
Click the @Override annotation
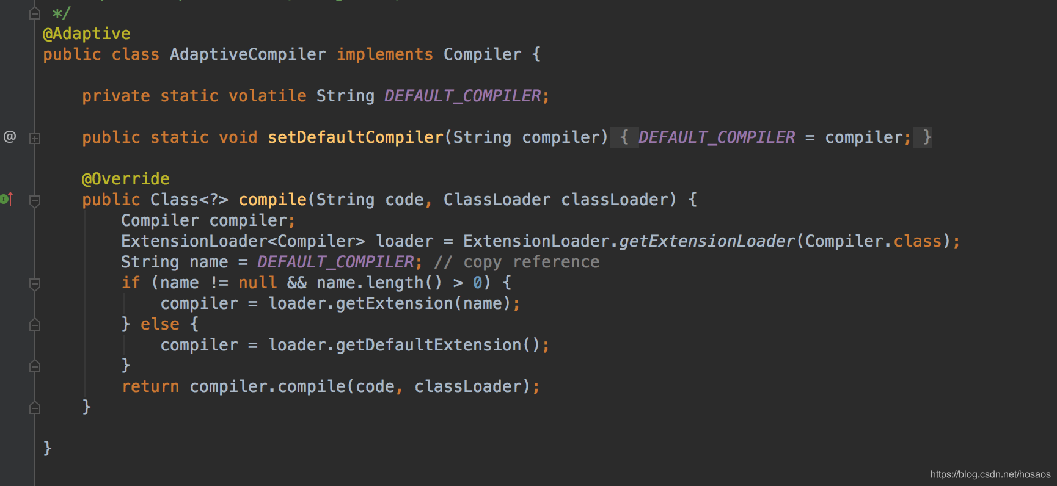125,179
